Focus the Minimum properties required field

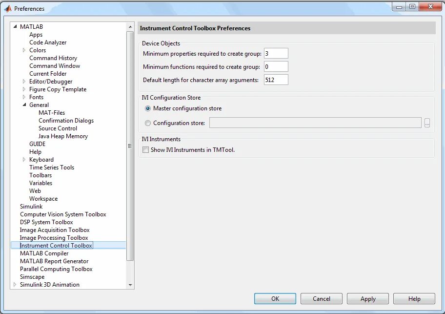pos(276,53)
